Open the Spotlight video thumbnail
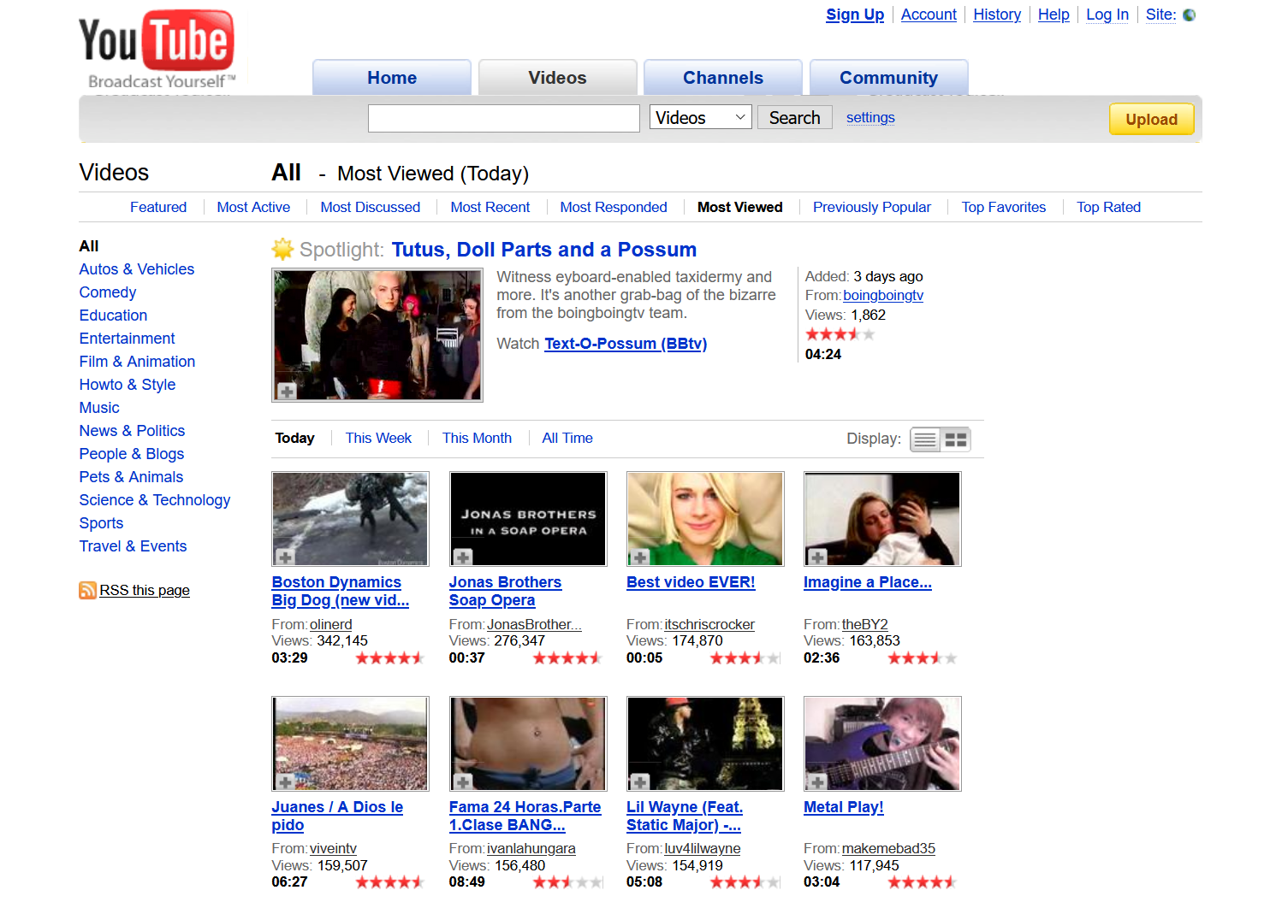This screenshot has width=1276, height=902. [x=377, y=335]
